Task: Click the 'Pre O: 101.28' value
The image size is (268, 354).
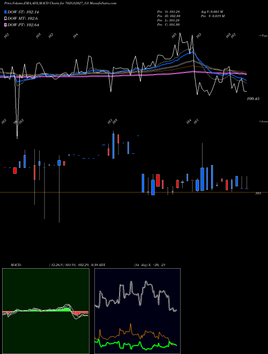Action: pyautogui.click(x=168, y=12)
